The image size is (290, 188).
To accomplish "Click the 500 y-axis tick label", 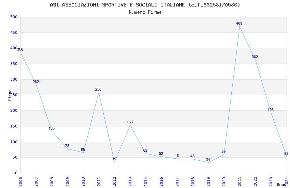I will point(14,17).
